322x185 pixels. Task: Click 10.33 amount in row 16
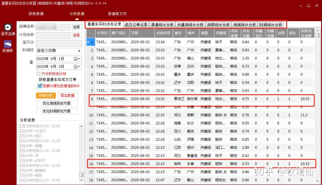[x=305, y=164]
